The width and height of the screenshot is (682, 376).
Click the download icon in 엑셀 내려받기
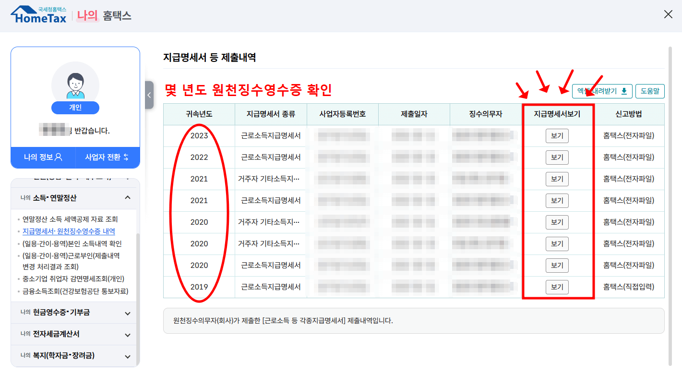click(624, 91)
